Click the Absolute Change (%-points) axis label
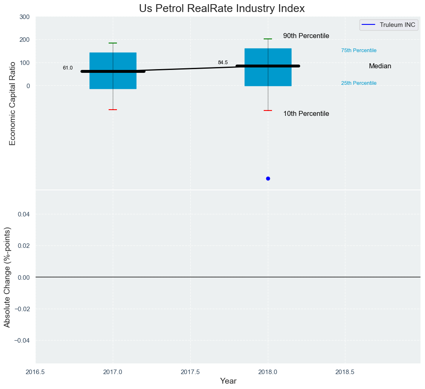 [x=7, y=277]
